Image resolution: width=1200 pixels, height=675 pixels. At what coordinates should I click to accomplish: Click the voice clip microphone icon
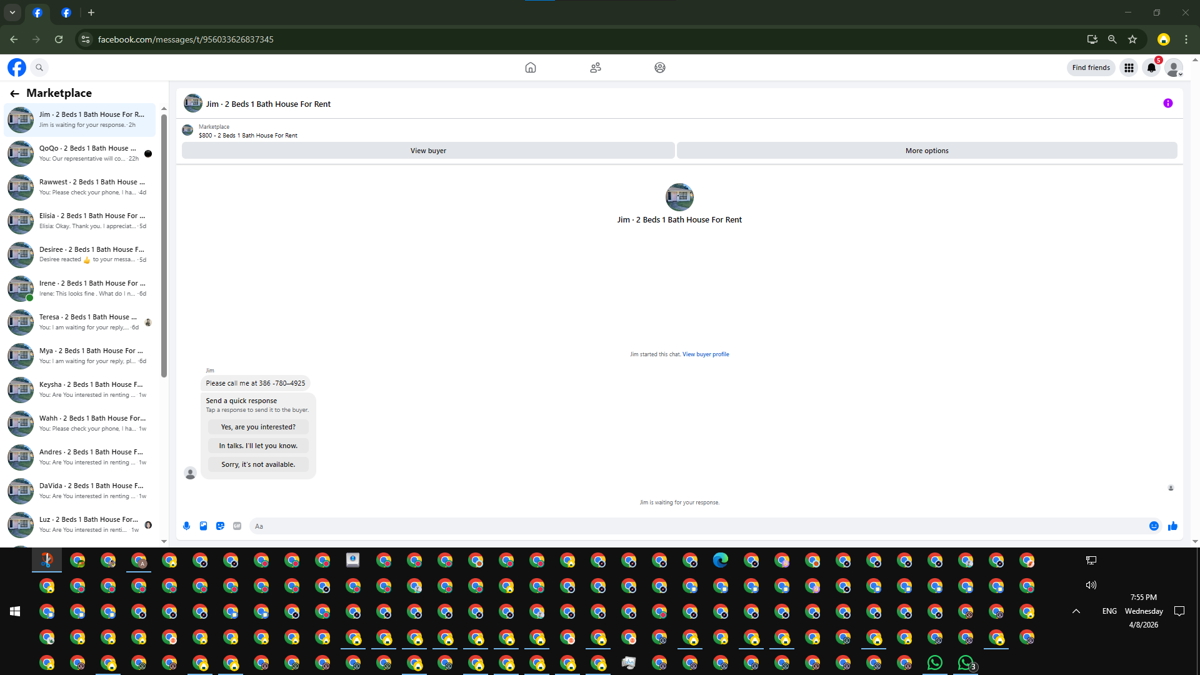click(x=186, y=526)
